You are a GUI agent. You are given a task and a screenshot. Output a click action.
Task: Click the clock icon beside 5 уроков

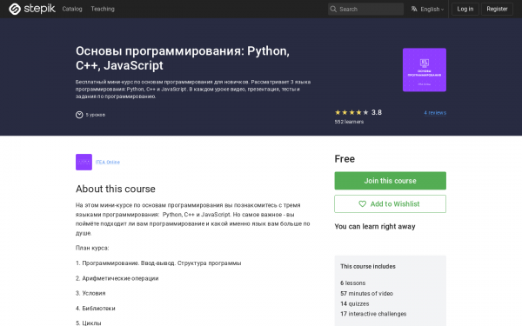coord(79,115)
